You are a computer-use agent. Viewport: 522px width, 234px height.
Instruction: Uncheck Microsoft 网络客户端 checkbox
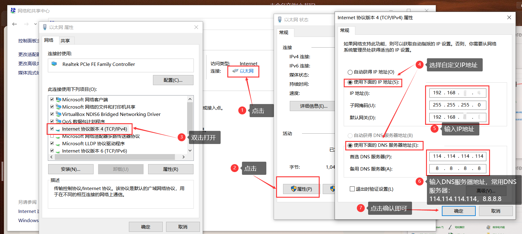tap(52, 99)
